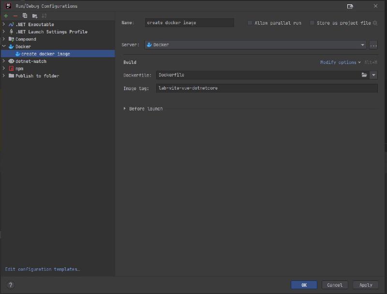The width and height of the screenshot is (387, 294).
Task: Open the Dockerfile browse folder icon
Action: [x=364, y=75]
